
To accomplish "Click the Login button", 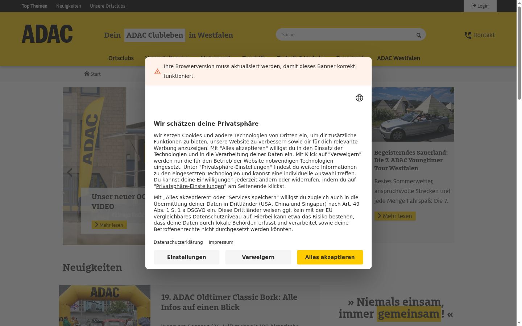I will [480, 6].
